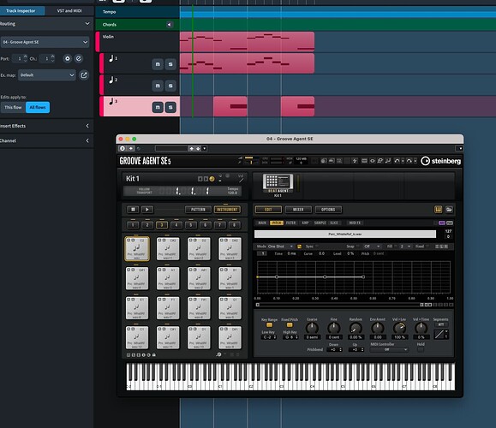Open the 04 - Groove Agent SE dropdown
Viewport: 496px width, 428px height.
click(45, 42)
